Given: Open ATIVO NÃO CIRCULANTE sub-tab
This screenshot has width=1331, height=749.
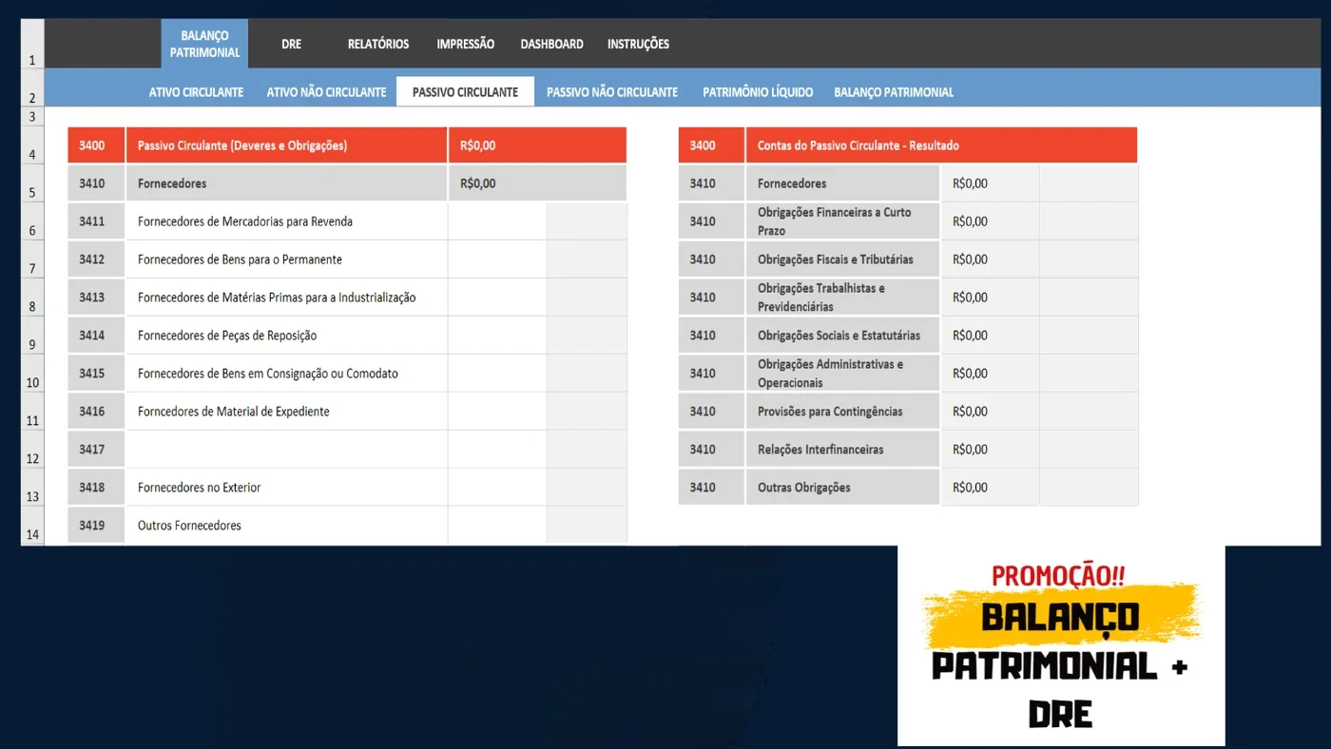Looking at the screenshot, I should click(326, 92).
